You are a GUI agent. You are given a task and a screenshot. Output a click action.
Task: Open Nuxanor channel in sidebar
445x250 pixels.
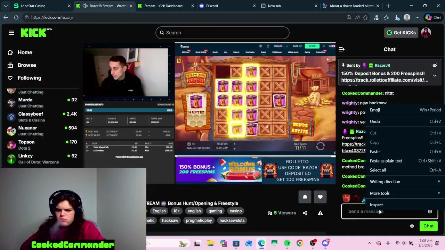tap(42, 131)
